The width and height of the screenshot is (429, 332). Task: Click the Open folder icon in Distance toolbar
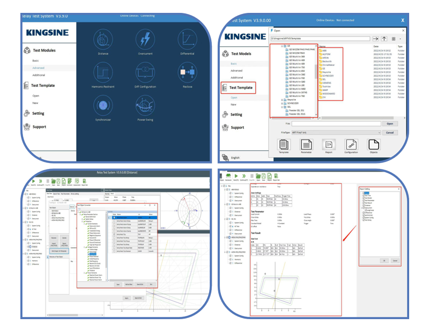[x=54, y=181]
